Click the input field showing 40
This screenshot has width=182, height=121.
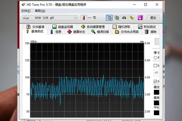(x=157, y=73)
